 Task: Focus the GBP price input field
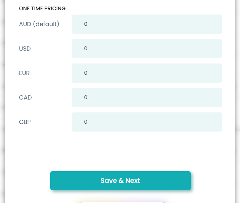(147, 122)
